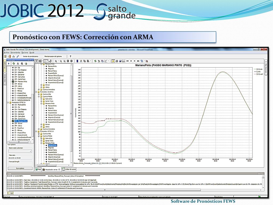Step to next time step arrow

(x=135, y=61)
